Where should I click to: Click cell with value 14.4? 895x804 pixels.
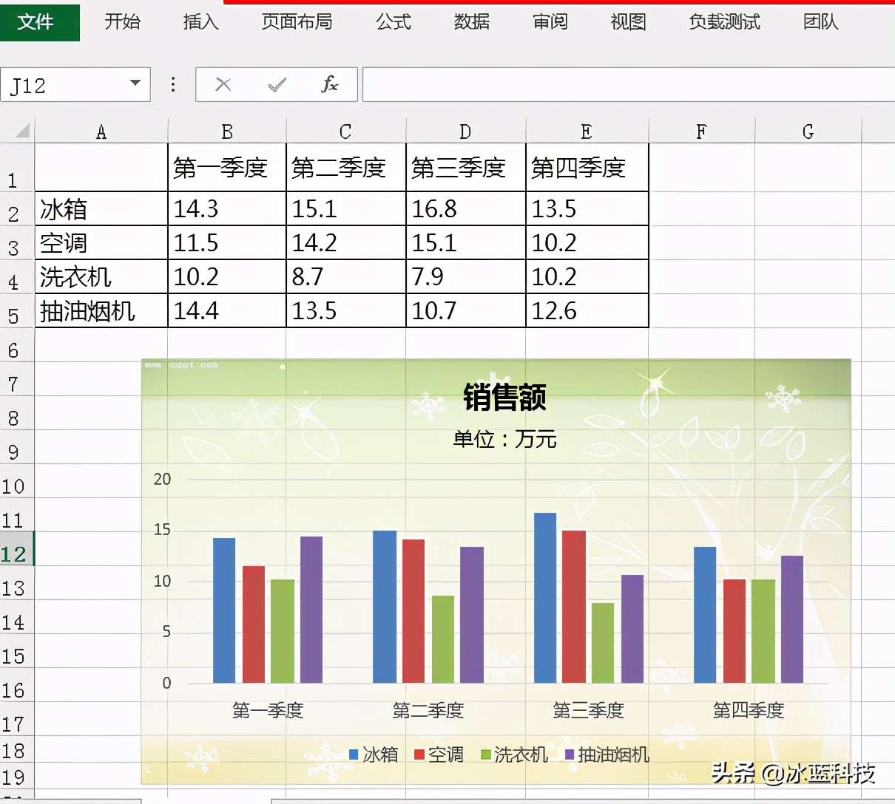tap(227, 310)
